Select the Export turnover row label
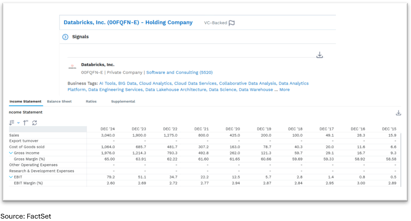Image resolution: width=411 pixels, height=221 pixels. pos(24,141)
